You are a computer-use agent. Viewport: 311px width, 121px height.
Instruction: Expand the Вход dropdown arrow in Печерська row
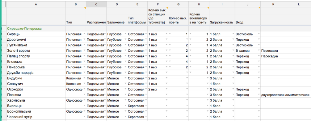coord(258,67)
